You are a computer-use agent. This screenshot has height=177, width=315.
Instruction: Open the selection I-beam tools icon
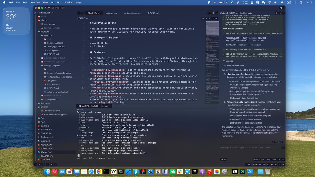(x=213, y=18)
